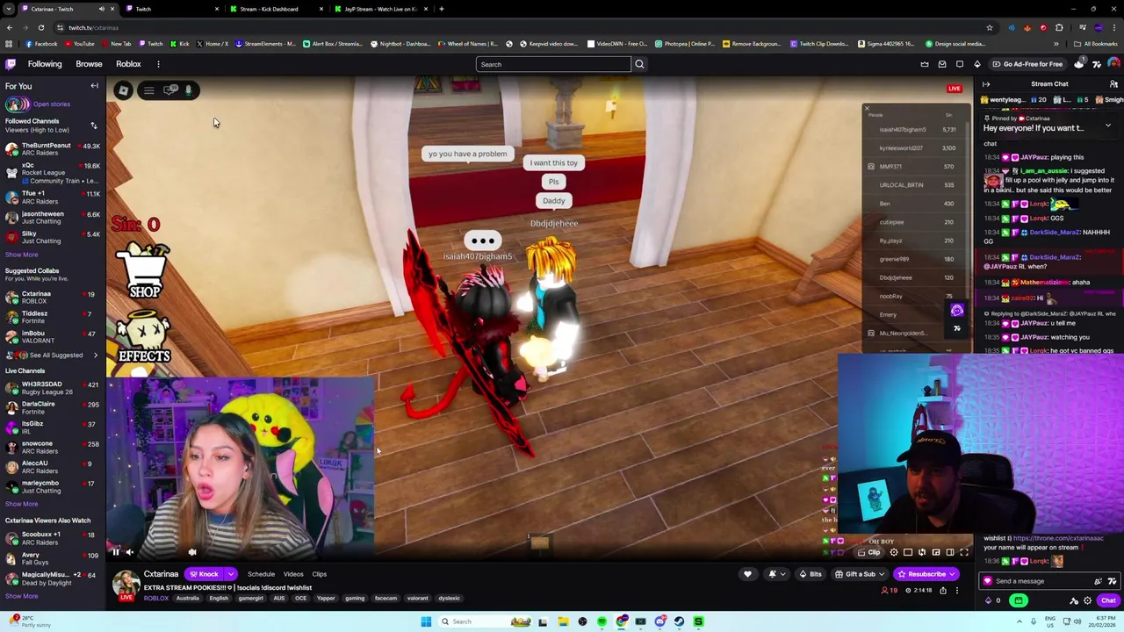Close the in-game leaderboard panel
1124x632 pixels.
click(867, 110)
